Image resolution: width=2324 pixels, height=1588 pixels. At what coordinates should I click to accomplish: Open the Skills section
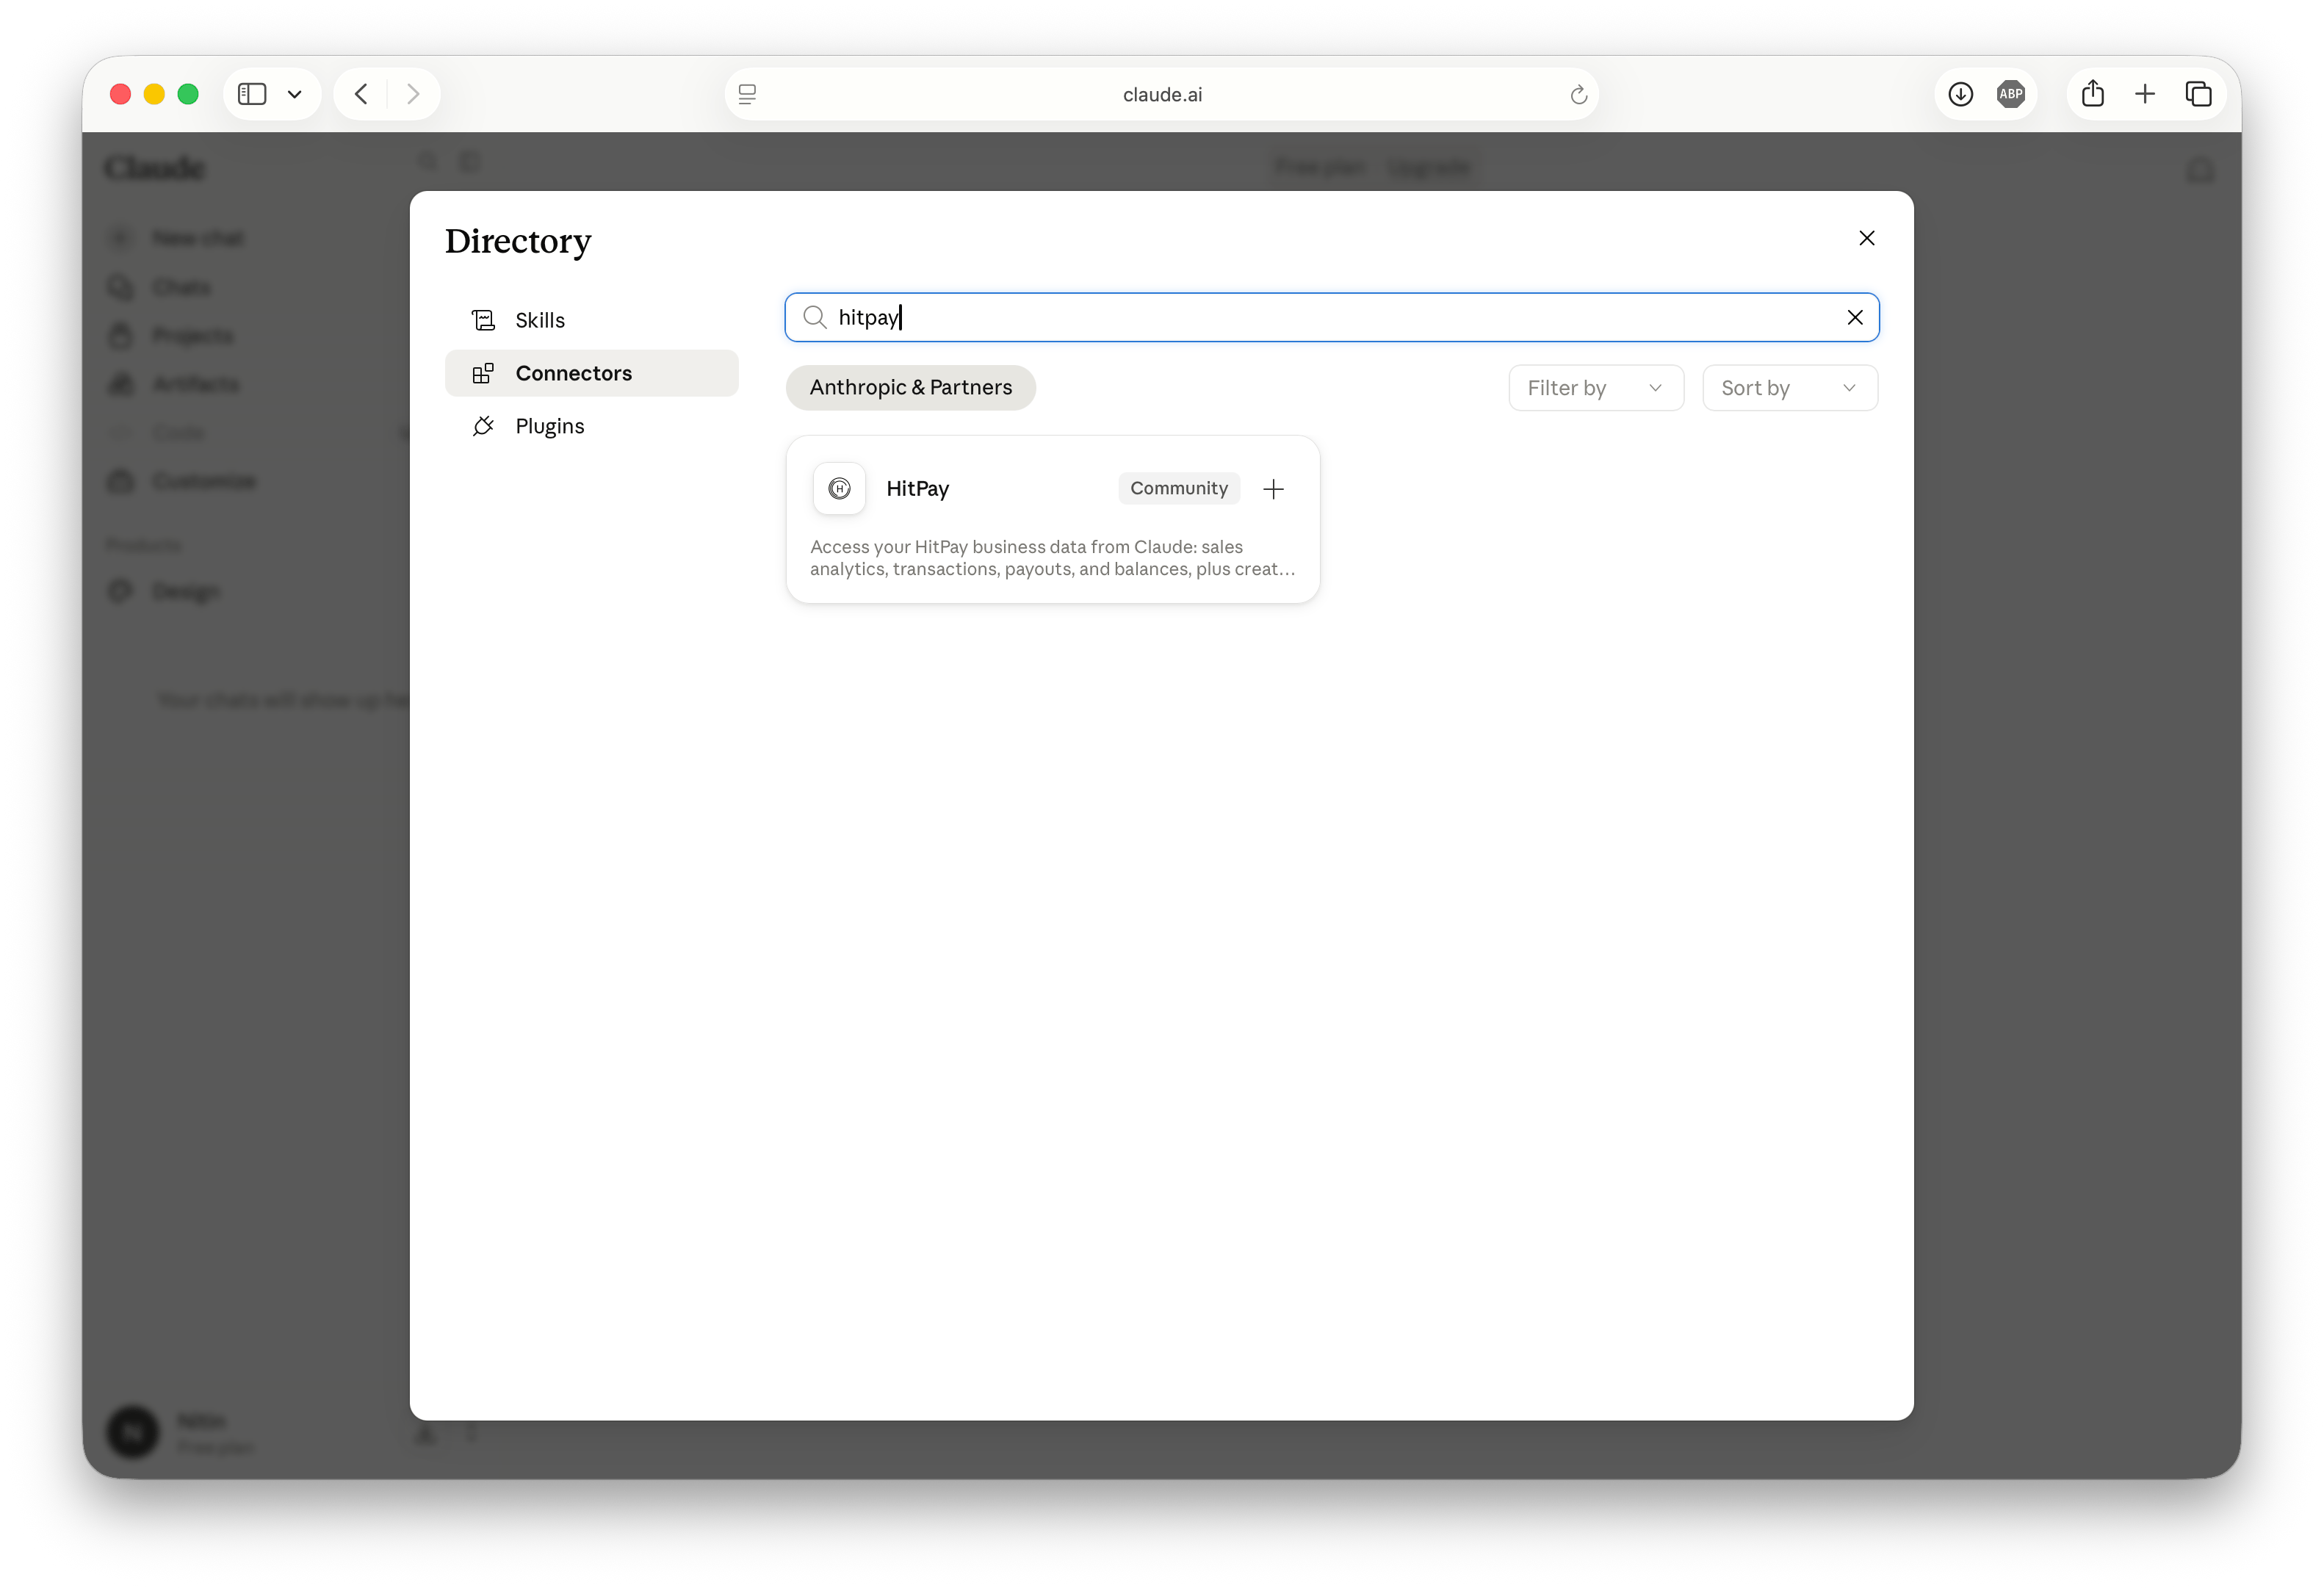[x=592, y=320]
